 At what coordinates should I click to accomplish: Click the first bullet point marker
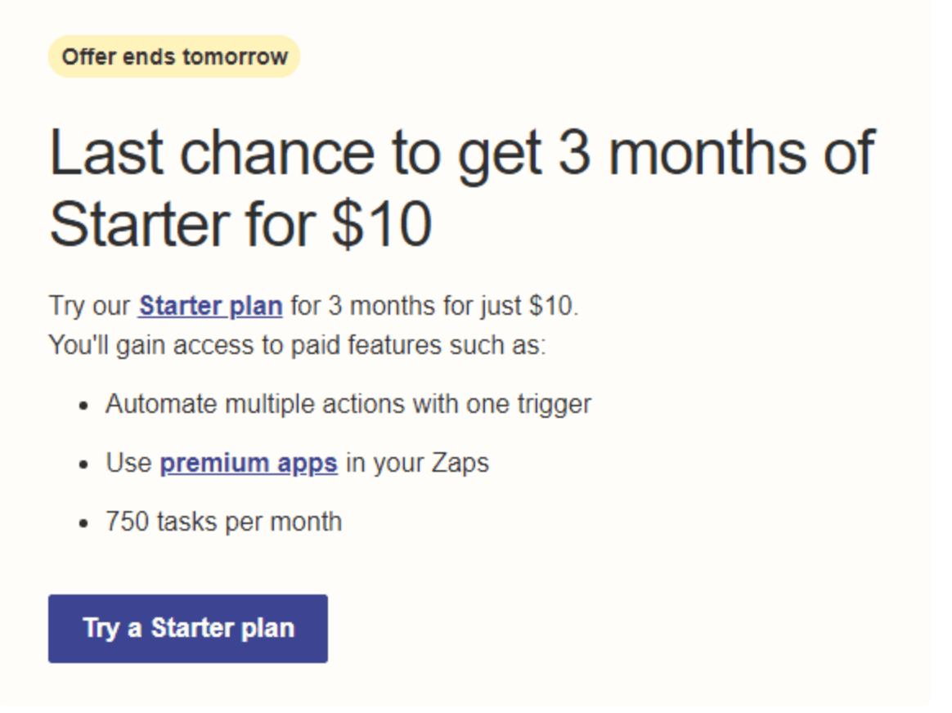[x=86, y=404]
